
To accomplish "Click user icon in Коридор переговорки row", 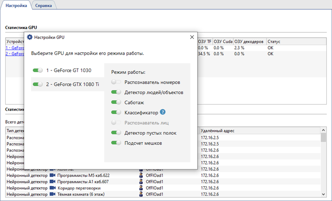I will click(141, 187).
